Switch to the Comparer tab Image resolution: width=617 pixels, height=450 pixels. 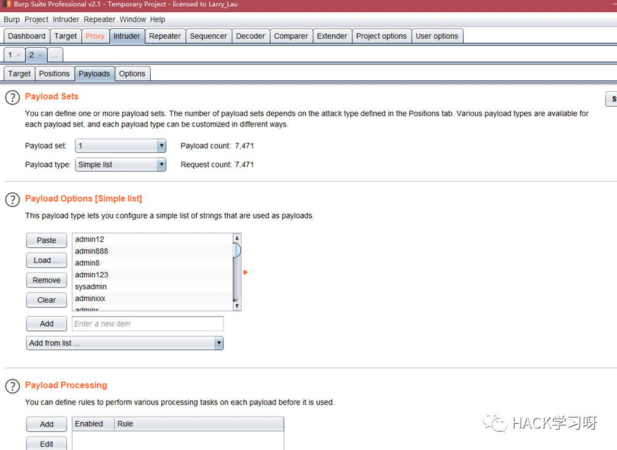click(x=291, y=36)
